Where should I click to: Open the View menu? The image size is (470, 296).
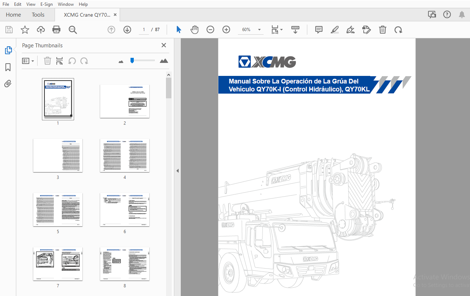(31, 4)
